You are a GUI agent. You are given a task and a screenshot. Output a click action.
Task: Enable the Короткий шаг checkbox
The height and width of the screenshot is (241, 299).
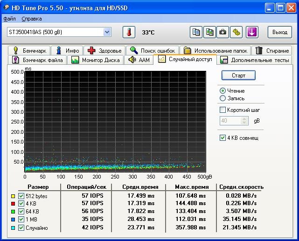[x=223, y=110]
